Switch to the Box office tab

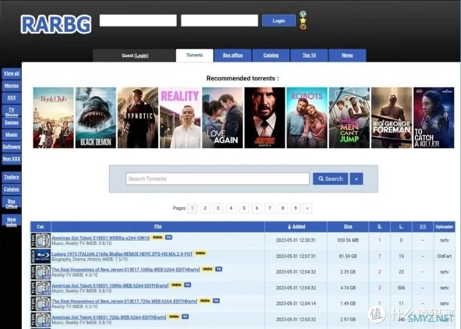click(x=233, y=55)
